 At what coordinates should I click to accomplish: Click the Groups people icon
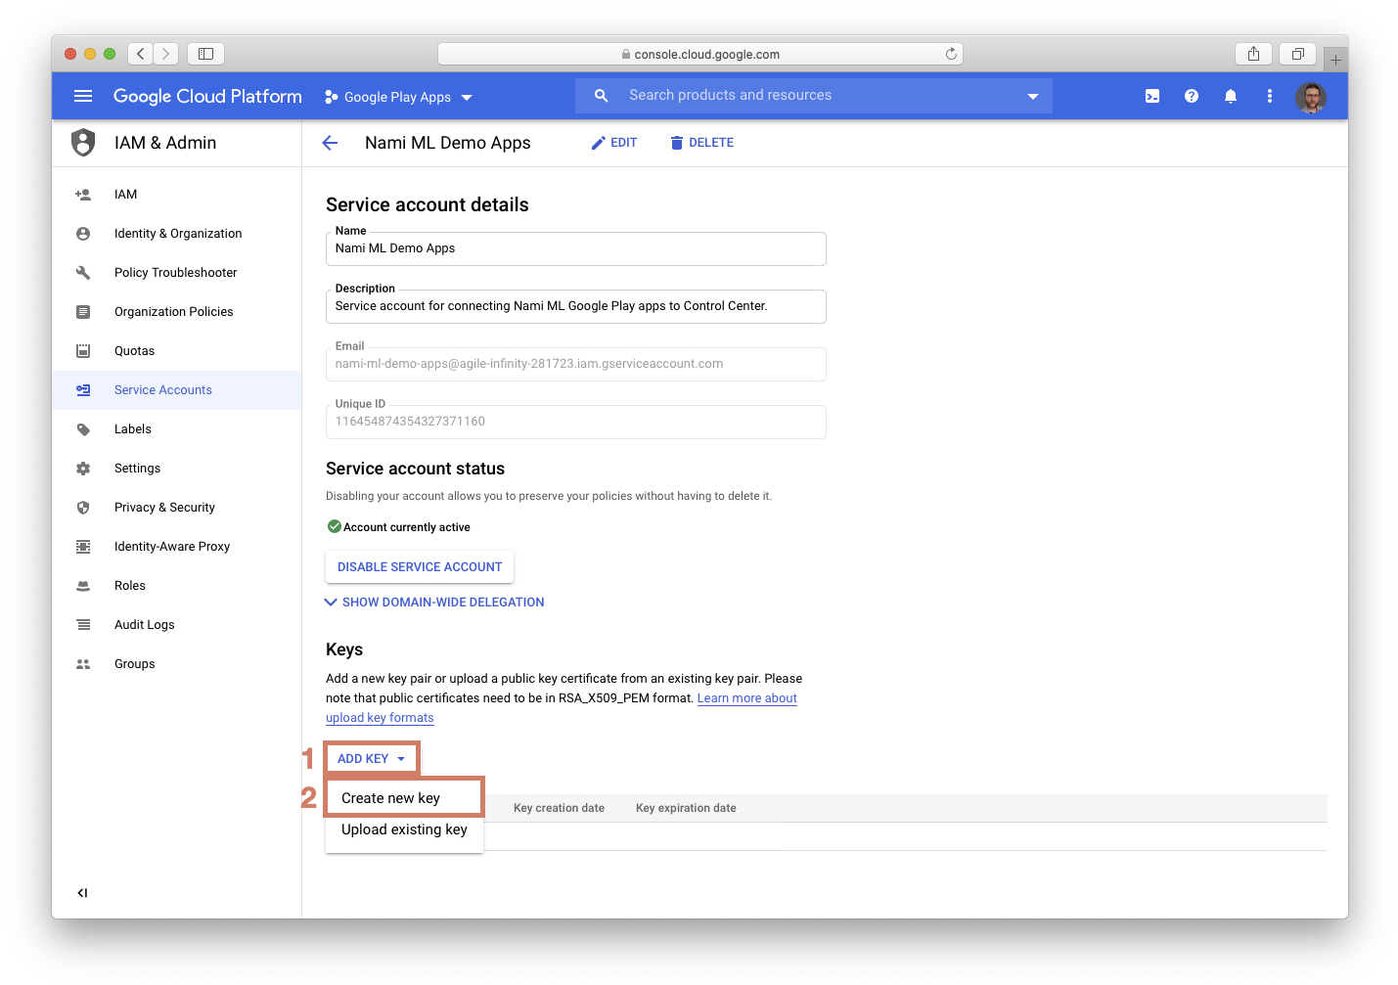(83, 664)
